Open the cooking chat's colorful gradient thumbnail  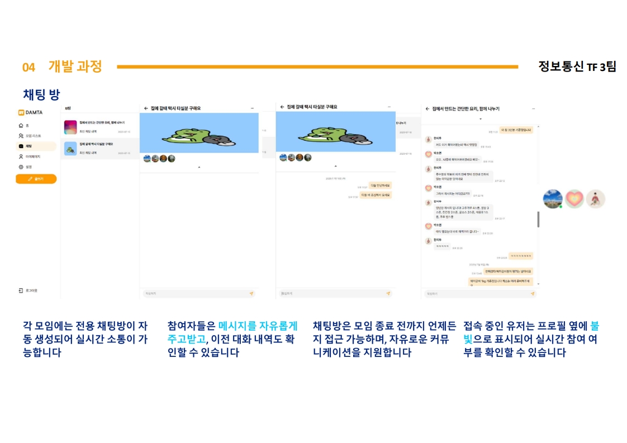70,127
